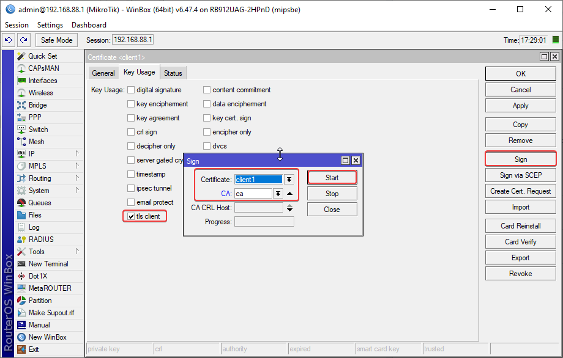Open Dashboard menu

(x=89, y=25)
